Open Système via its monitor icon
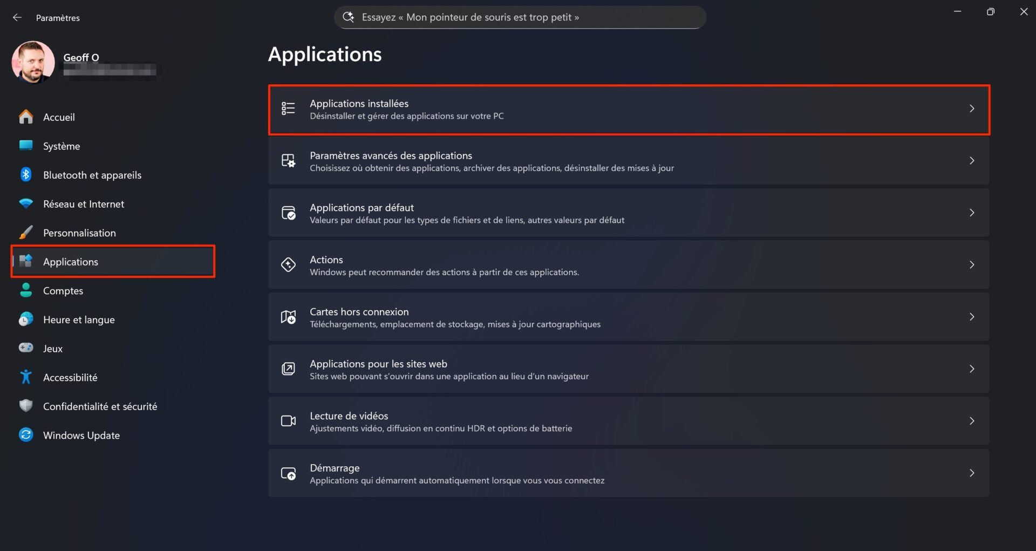Viewport: 1036px width, 551px height. (x=26, y=146)
